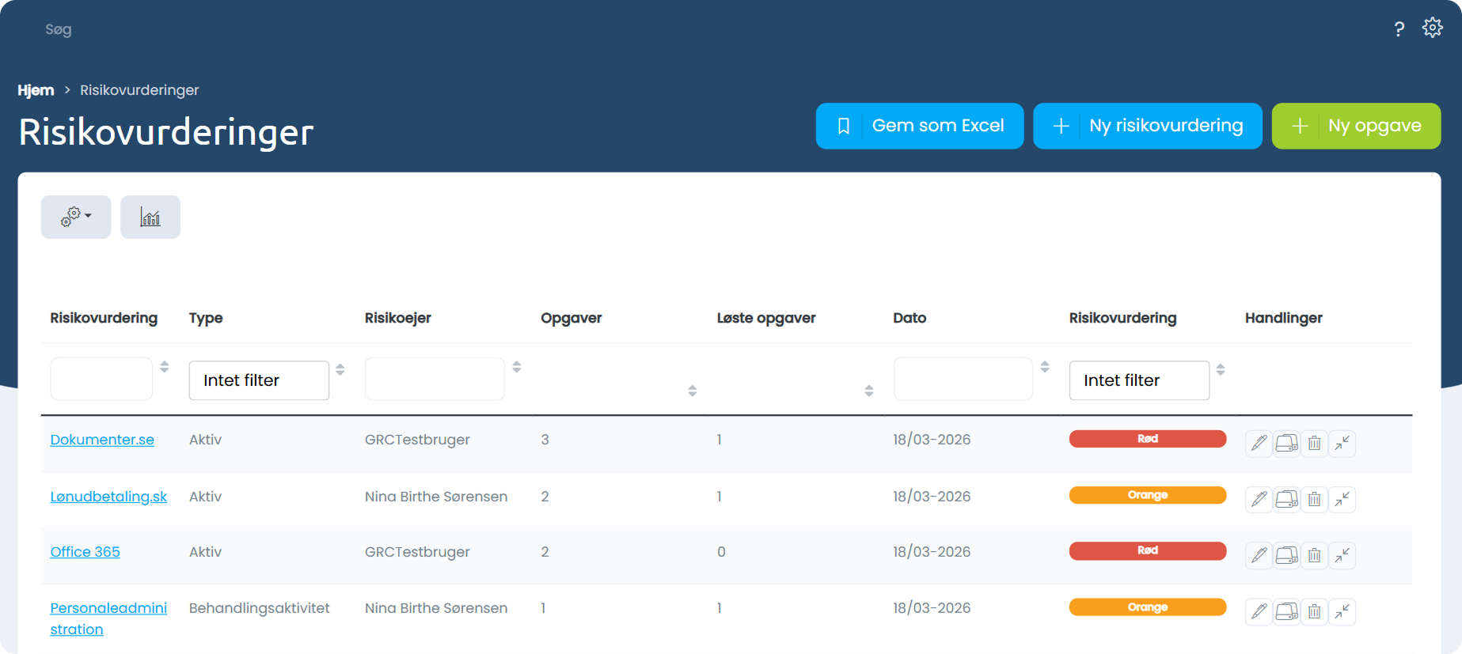This screenshot has height=654, width=1462.
Task: Open the monitor icon for Office 365 row
Action: [x=1286, y=555]
